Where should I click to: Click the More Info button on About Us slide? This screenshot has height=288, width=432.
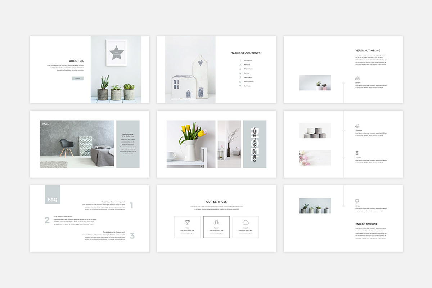(78, 78)
